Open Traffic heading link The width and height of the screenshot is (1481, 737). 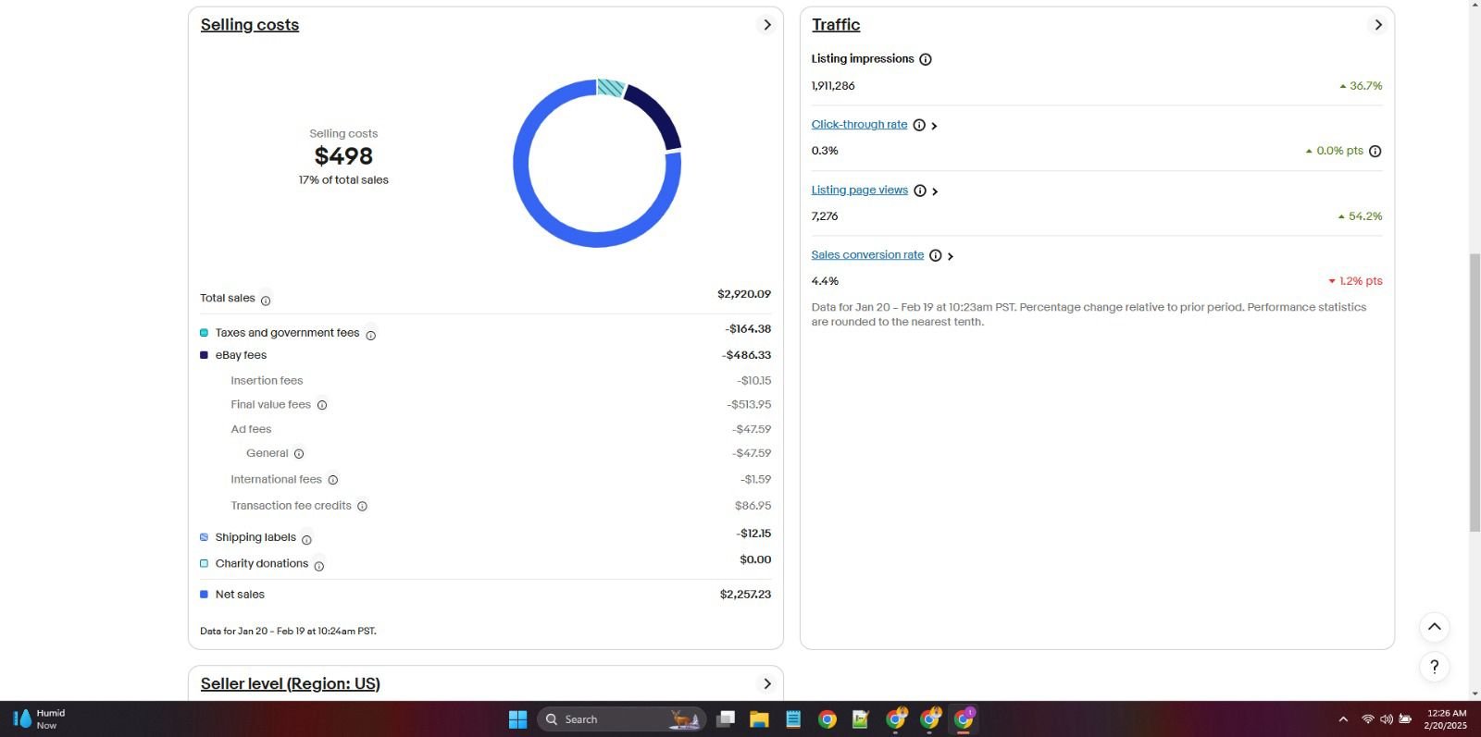pos(836,25)
